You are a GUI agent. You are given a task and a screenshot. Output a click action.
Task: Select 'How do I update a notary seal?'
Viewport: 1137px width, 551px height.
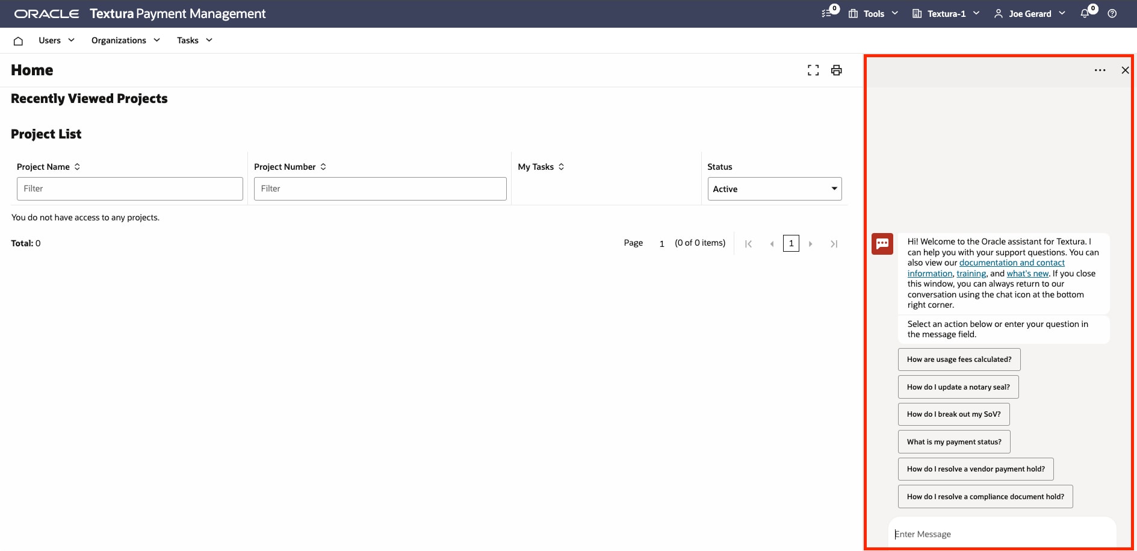958,387
